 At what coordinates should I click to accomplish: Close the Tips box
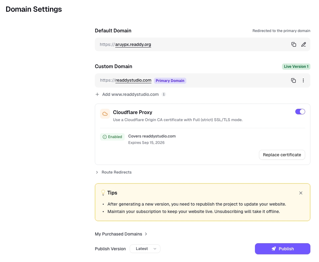pos(301,193)
